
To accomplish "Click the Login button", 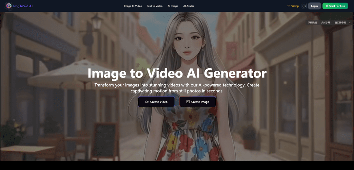I will tap(314, 6).
